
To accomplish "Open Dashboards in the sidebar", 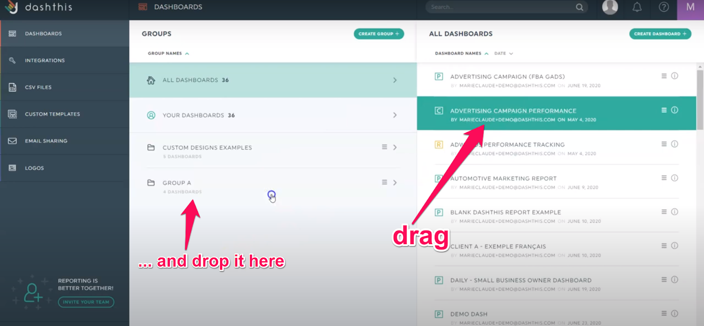I will click(65, 33).
